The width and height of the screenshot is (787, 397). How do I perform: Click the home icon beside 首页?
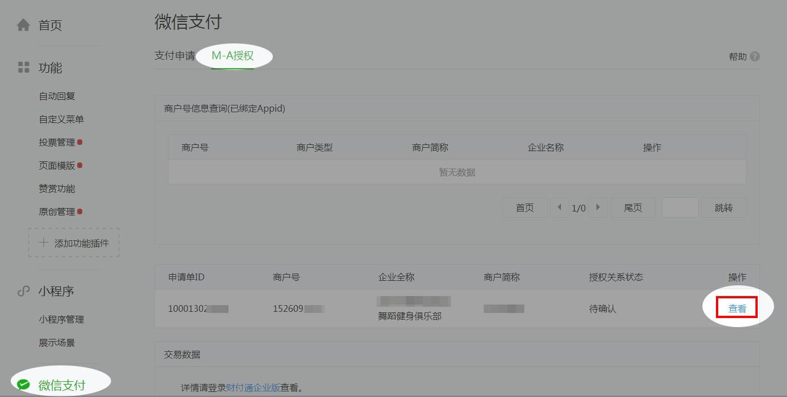(23, 25)
